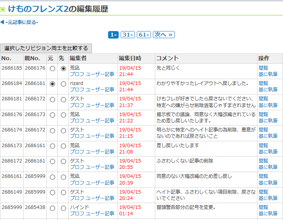Click comment text 先と同じく
Image resolution: width=283 pixels, height=220 pixels.
(x=168, y=68)
